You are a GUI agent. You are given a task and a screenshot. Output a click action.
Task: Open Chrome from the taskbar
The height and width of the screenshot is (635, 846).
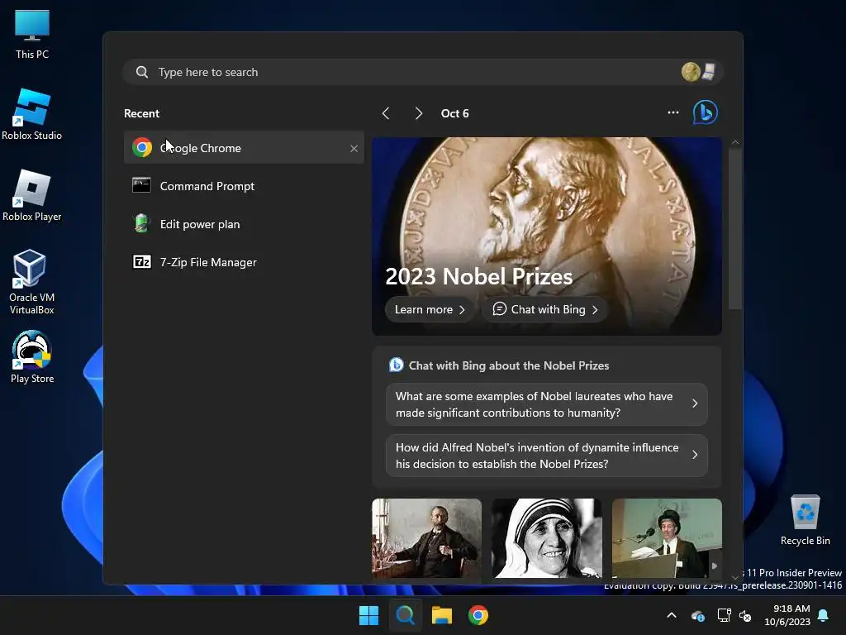click(478, 615)
